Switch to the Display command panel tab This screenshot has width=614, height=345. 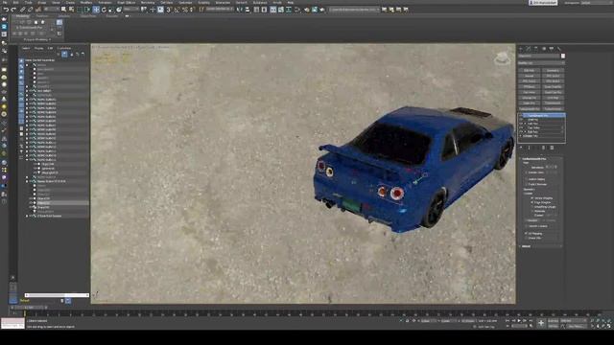(552, 49)
